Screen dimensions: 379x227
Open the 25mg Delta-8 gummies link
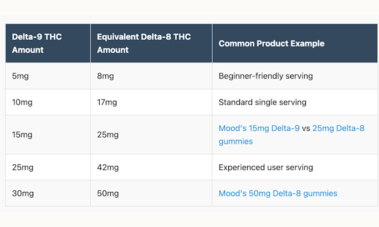[338, 128]
